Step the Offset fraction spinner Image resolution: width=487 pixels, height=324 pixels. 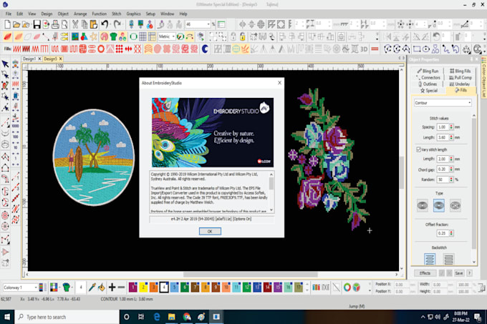tap(451, 233)
